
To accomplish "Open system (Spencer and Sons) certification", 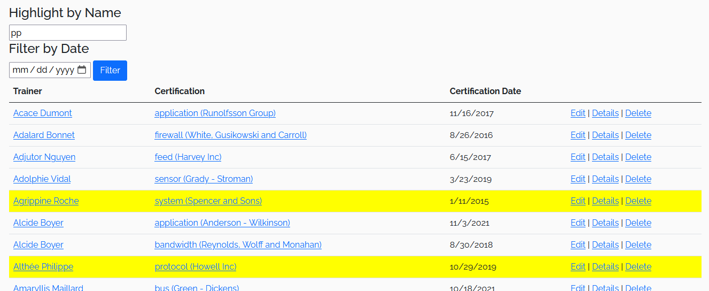I will tap(208, 201).
